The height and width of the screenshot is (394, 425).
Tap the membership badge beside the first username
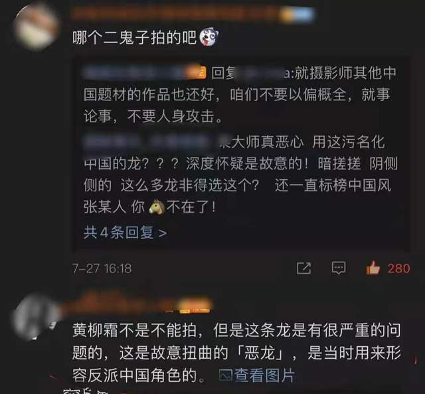[x=297, y=14]
